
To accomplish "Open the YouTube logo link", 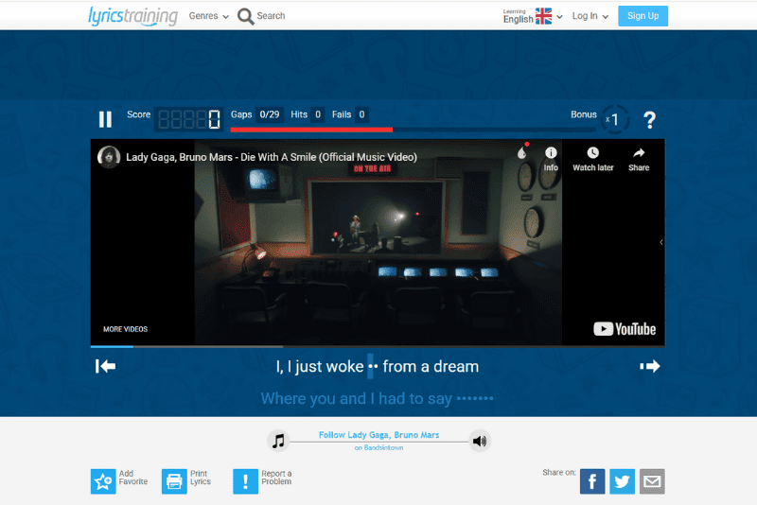I will click(x=625, y=329).
